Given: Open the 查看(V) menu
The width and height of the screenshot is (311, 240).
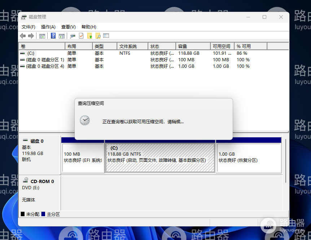Looking at the screenshot, I should pos(69,27).
